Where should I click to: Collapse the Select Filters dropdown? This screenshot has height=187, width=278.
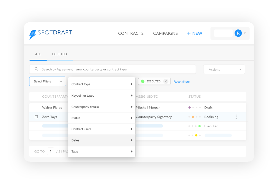[48, 81]
